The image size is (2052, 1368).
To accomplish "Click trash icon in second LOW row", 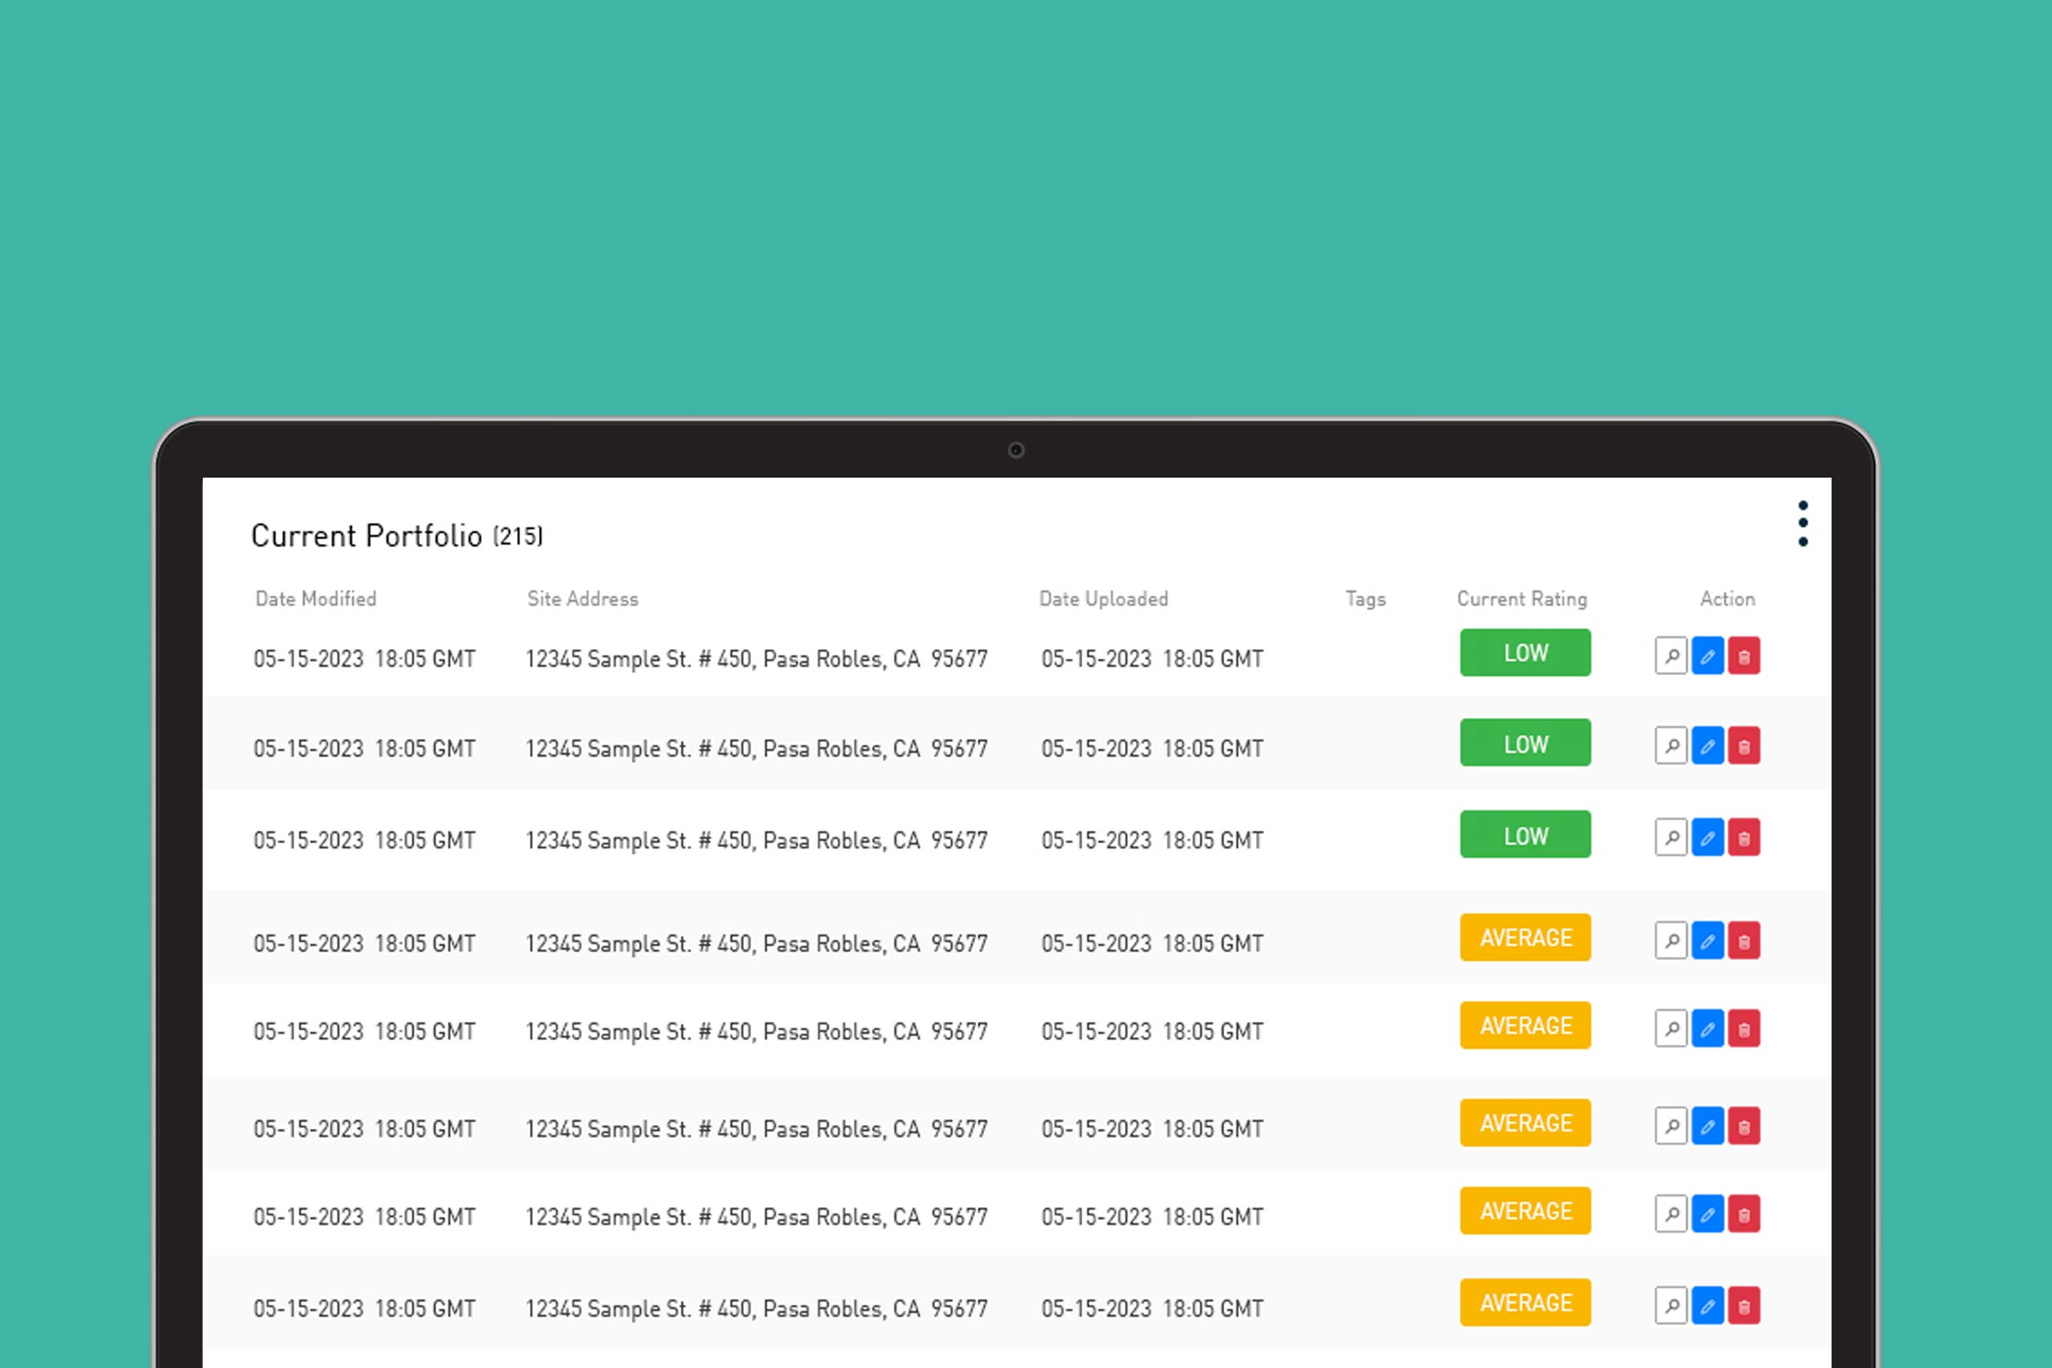I will point(1744,746).
